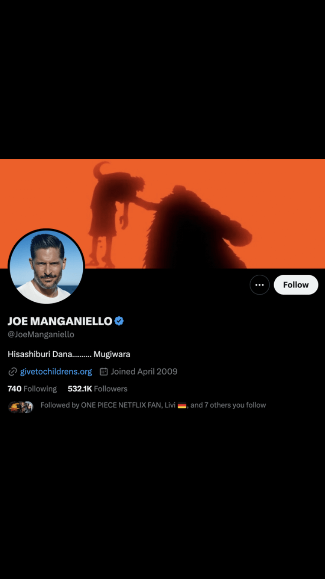
Task: Click the JOE MANGANIELLO display name
Action: 60,321
